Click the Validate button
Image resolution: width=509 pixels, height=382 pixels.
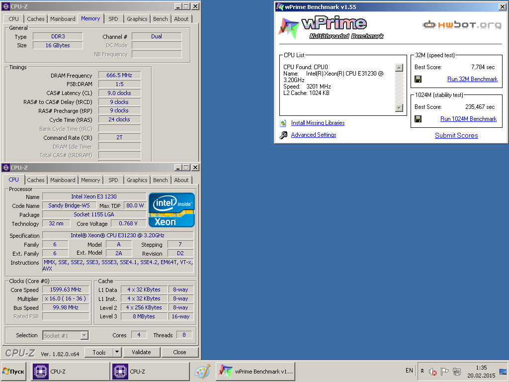pos(141,352)
